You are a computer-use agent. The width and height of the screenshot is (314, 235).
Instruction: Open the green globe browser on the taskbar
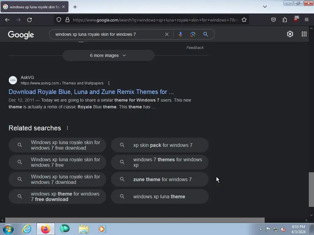(65, 229)
